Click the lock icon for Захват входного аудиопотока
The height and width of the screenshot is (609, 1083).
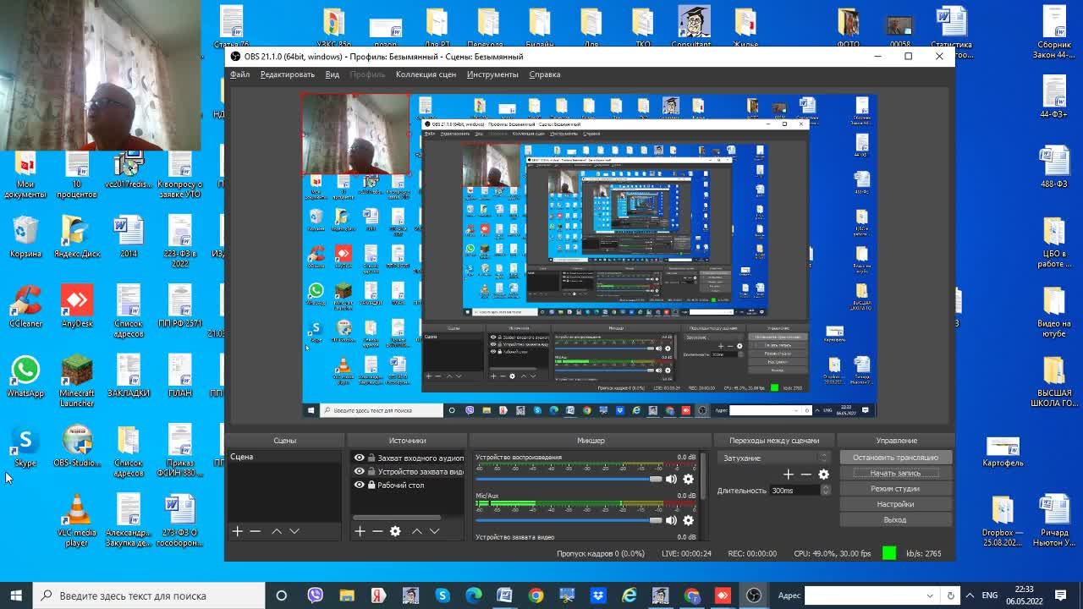point(371,458)
